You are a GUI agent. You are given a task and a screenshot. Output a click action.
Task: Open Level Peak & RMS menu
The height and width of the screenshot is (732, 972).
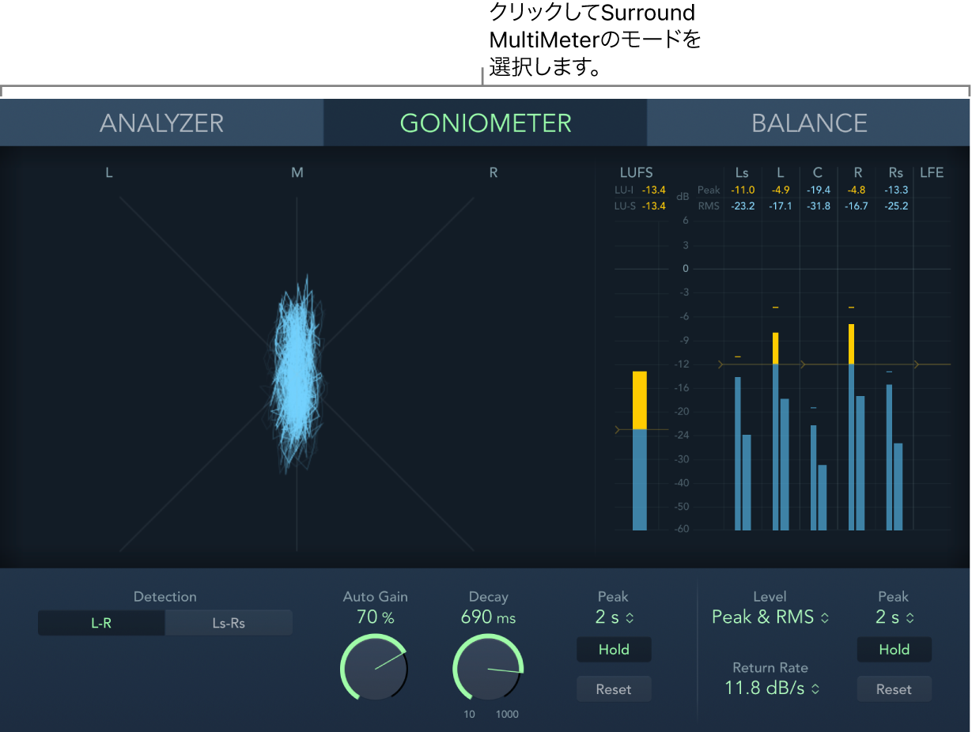tap(770, 617)
